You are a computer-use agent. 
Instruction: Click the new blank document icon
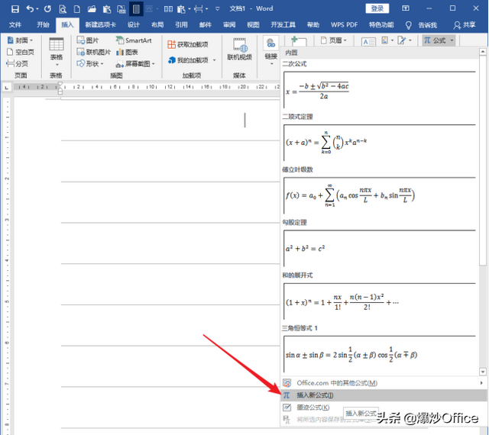click(76, 9)
